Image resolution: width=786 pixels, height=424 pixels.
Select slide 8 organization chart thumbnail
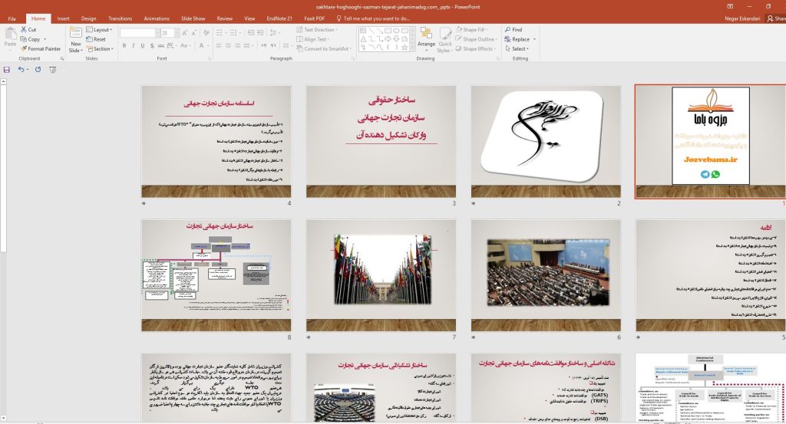pos(216,276)
